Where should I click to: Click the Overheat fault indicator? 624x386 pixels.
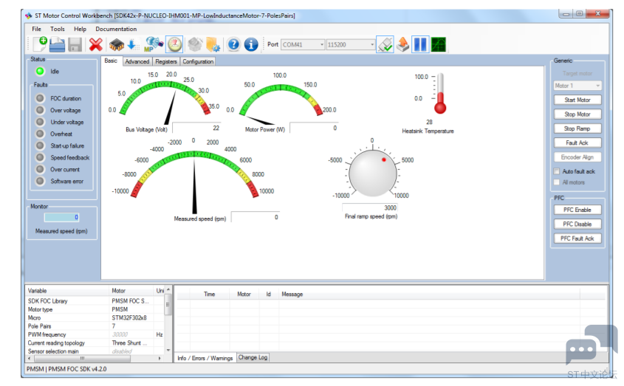click(40, 134)
